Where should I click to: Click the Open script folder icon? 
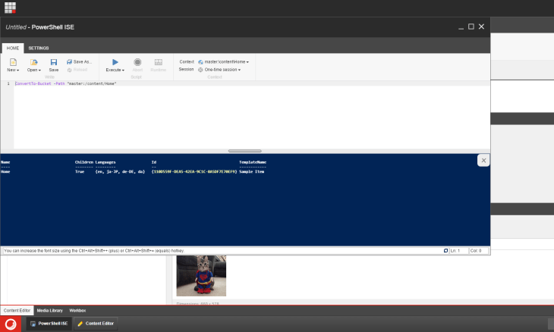tap(33, 62)
